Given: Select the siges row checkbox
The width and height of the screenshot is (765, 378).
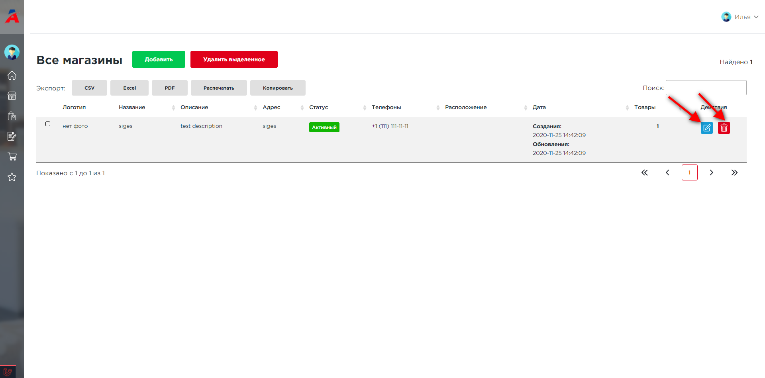Looking at the screenshot, I should 48,124.
